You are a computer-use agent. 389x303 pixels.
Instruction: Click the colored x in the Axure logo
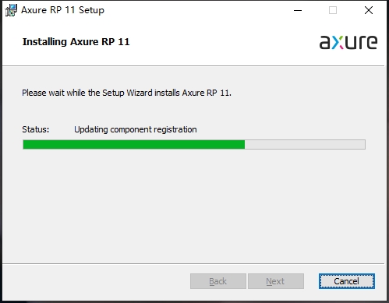click(x=338, y=43)
